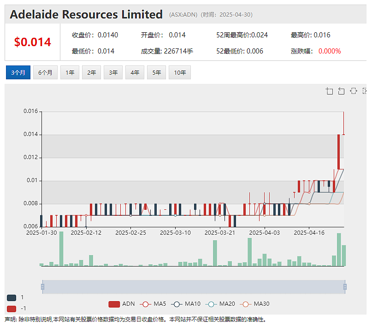Open the 2年 range tab
372x326 pixels.
point(91,72)
